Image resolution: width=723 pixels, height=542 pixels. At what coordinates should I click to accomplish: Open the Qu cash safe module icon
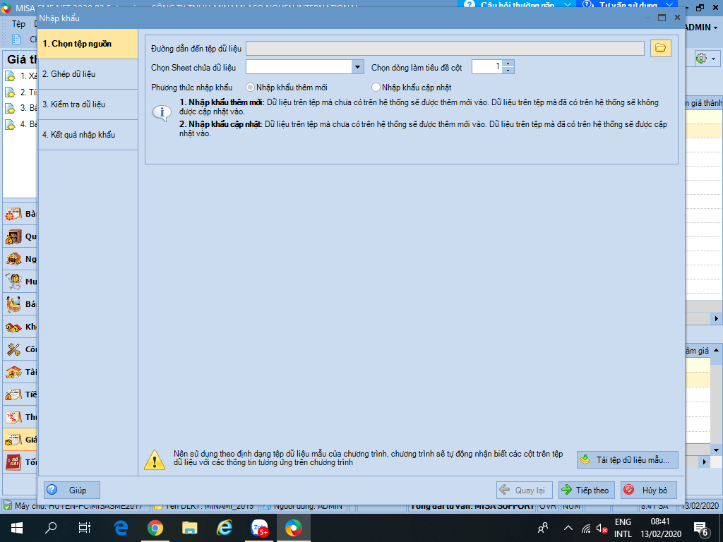(x=14, y=236)
